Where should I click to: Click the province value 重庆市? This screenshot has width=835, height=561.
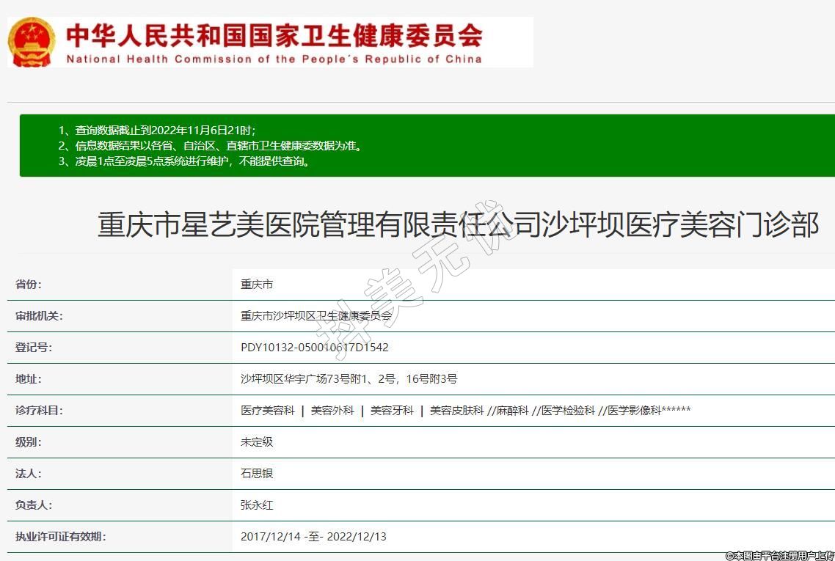pyautogui.click(x=257, y=285)
